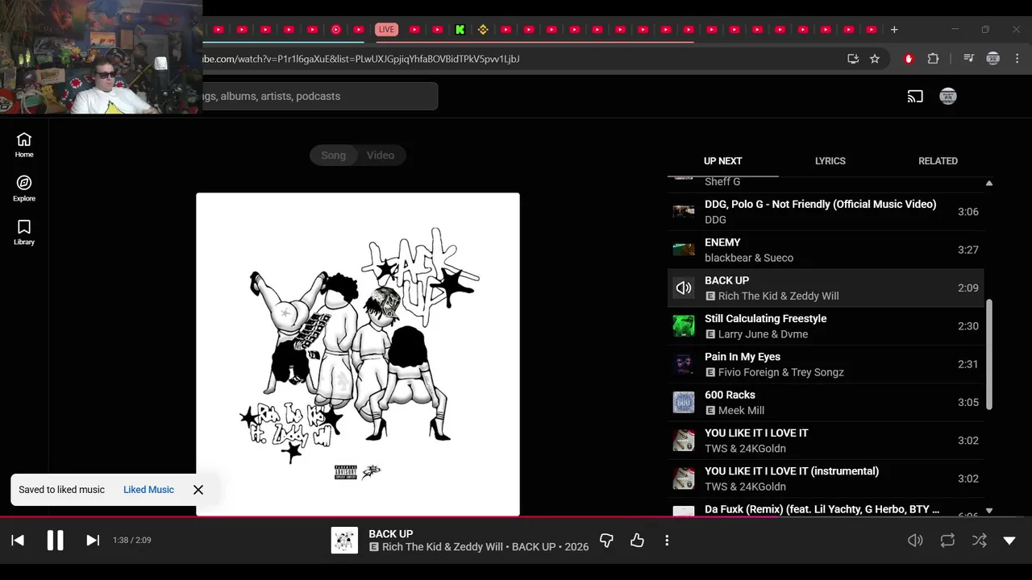This screenshot has width=1032, height=580.
Task: Open the Cast to device icon
Action: point(915,97)
